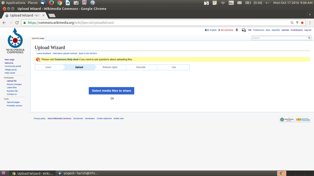314x176 pixels.
Task: Click the search magnifier in wiki search box
Action: pos(309,38)
